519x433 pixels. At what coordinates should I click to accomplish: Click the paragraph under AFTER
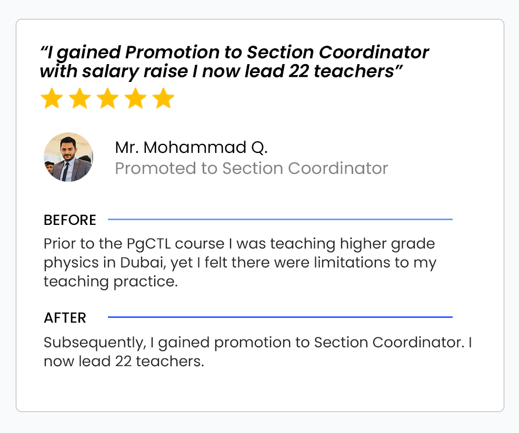[x=257, y=352]
